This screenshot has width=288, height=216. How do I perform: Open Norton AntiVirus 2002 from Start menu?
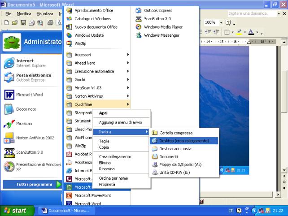pos(31,138)
